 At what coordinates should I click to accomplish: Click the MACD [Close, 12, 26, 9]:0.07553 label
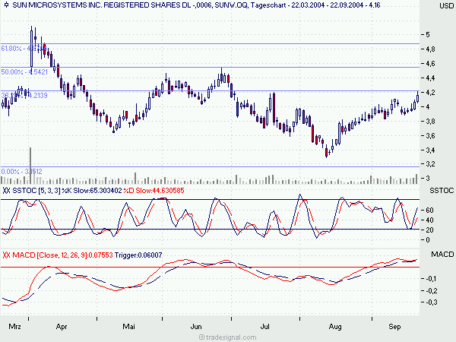pos(62,255)
